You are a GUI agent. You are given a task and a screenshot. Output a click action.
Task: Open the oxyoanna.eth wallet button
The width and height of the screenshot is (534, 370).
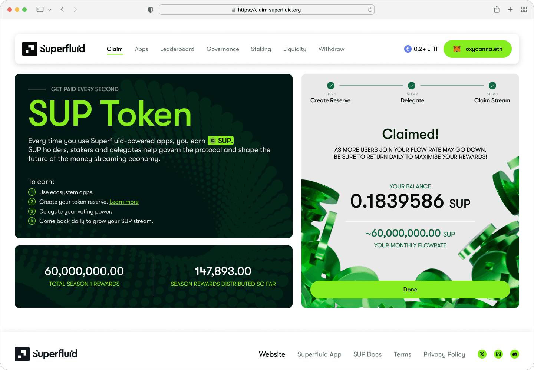coord(478,49)
